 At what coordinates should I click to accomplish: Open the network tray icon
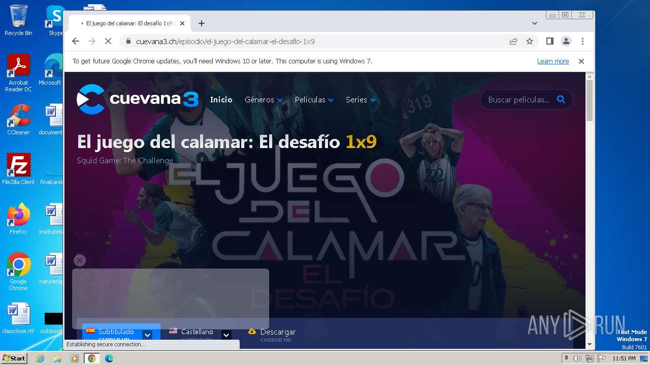tap(589, 358)
